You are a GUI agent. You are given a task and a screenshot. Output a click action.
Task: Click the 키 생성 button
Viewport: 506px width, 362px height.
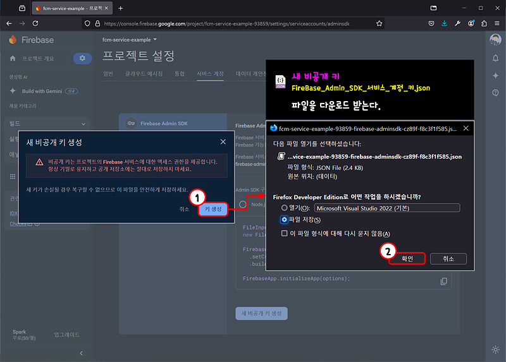(x=213, y=209)
